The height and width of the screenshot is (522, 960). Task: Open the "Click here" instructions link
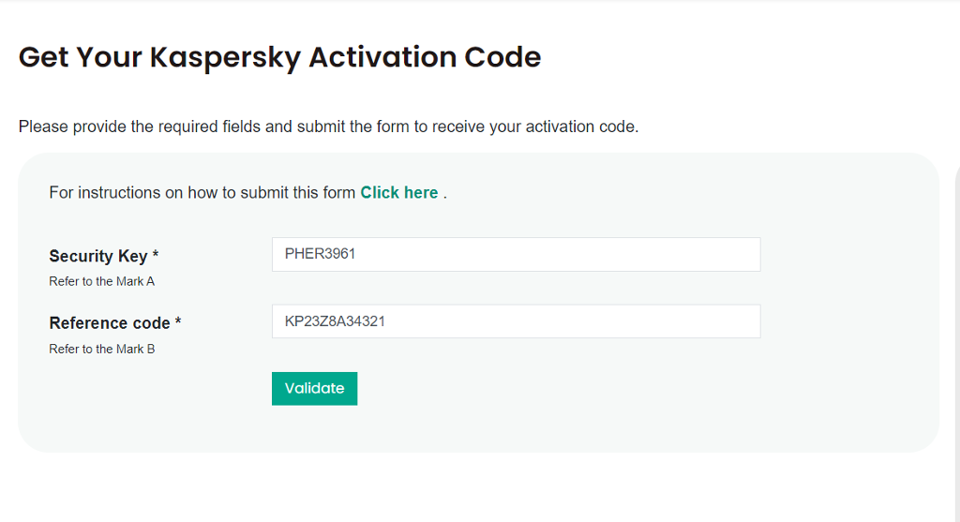coord(398,192)
